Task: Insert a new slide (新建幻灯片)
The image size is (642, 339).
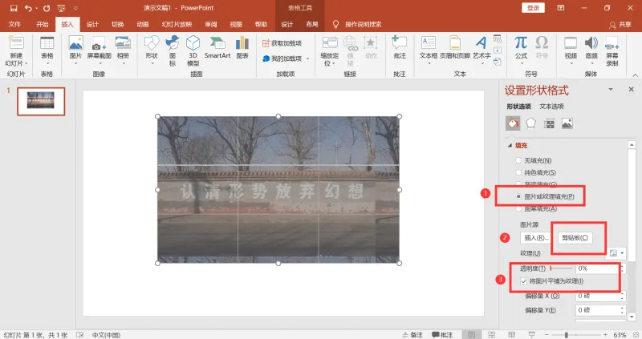Action: tap(16, 51)
